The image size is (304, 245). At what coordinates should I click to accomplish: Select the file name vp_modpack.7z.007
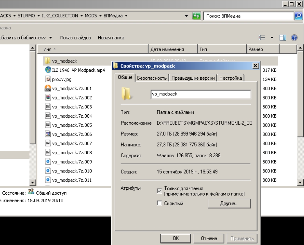point(72,143)
